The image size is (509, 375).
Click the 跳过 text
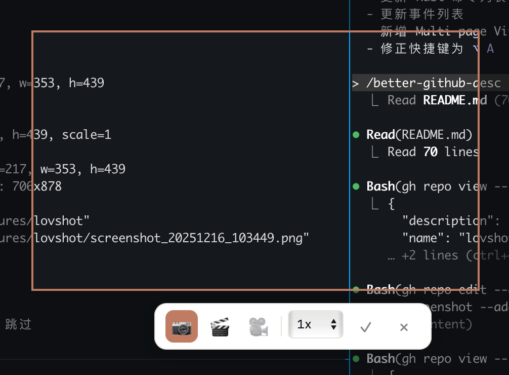pyautogui.click(x=18, y=324)
